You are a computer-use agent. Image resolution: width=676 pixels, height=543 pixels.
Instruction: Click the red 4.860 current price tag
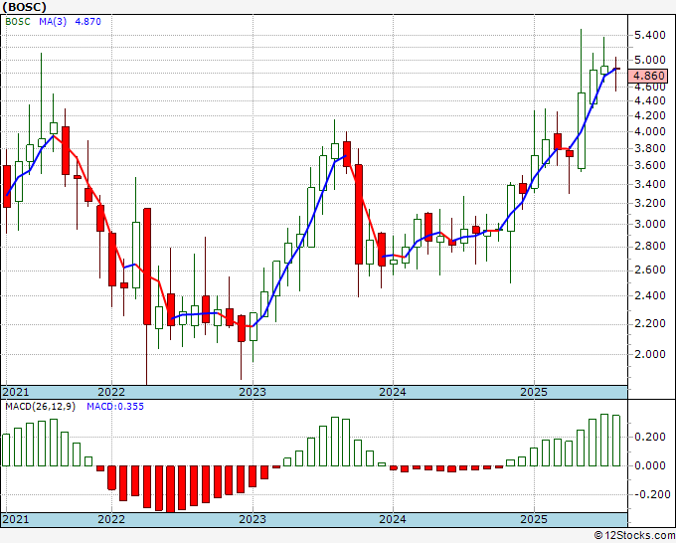click(650, 76)
